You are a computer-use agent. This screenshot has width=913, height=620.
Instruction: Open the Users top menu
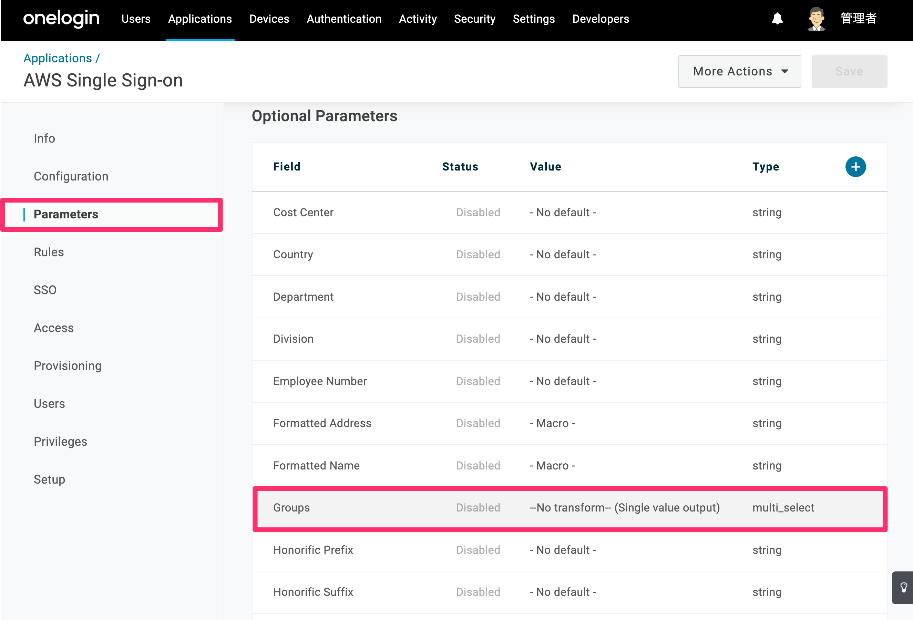(136, 19)
